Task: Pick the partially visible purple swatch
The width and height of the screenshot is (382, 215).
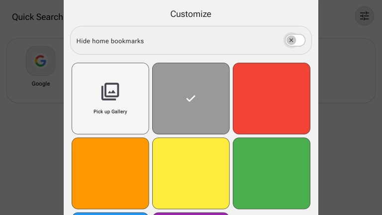Action: pyautogui.click(x=191, y=214)
